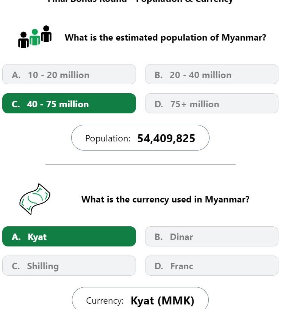
Task: Click the Final Bonus Round heading
Action: [x=140, y=2]
